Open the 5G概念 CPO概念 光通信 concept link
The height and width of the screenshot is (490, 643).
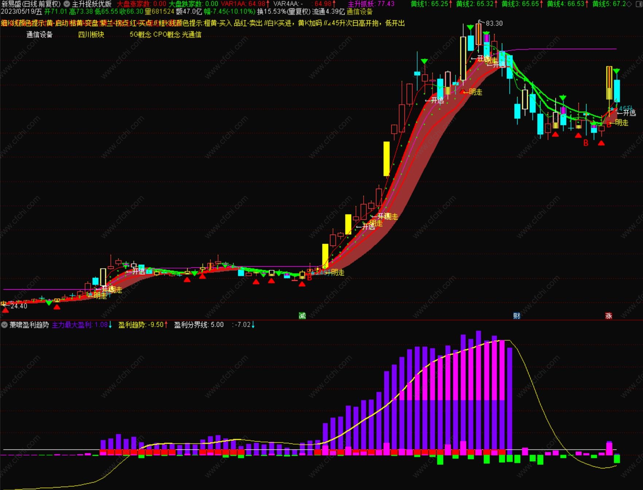pos(166,35)
